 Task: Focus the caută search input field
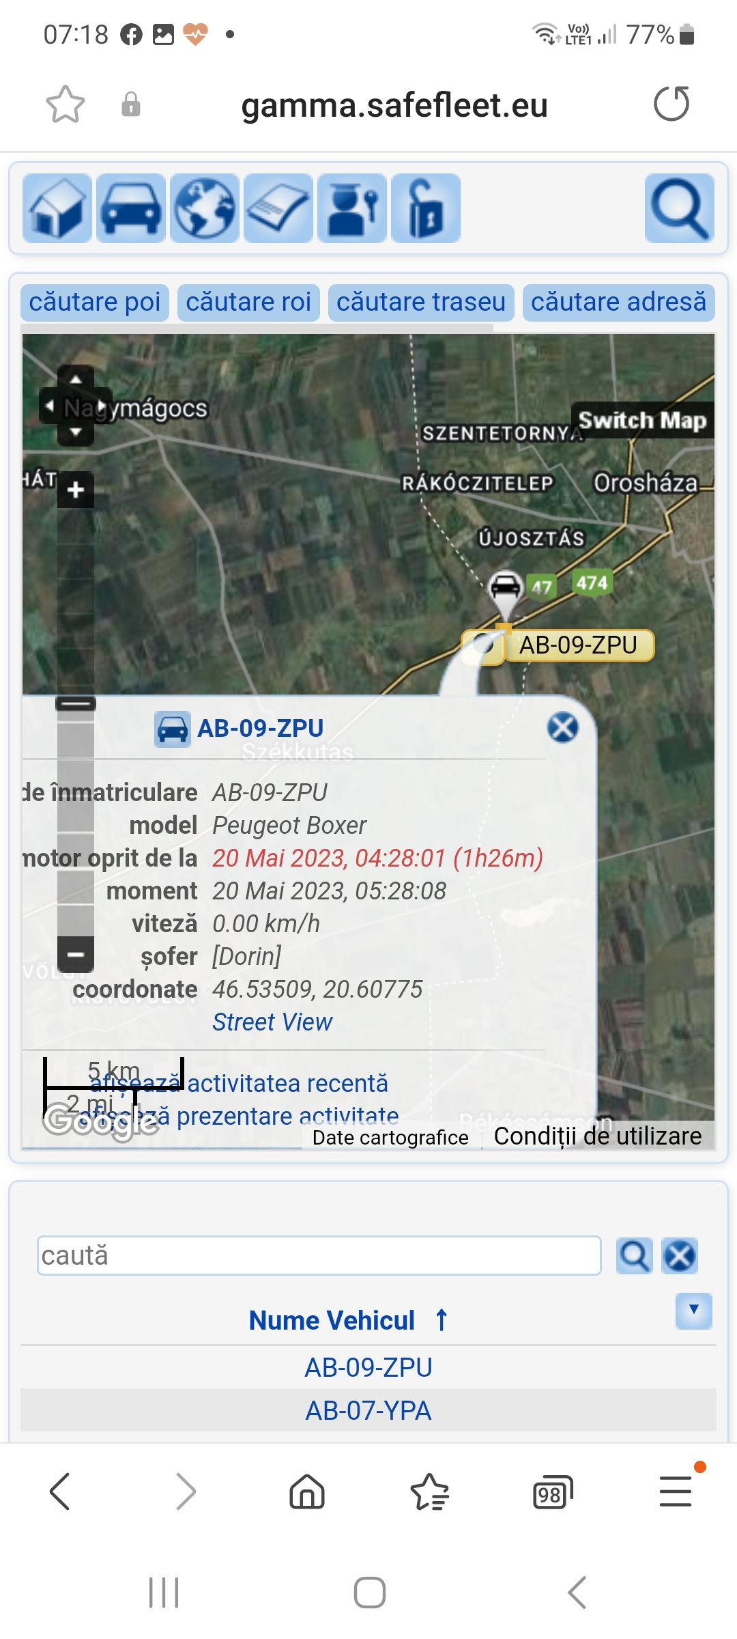(x=319, y=1255)
